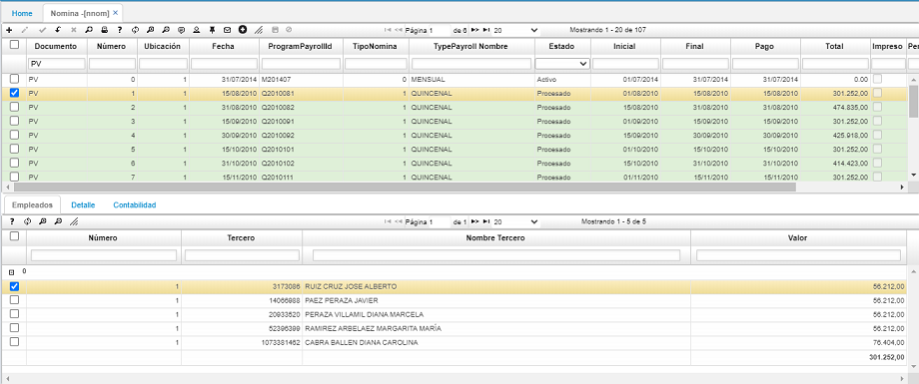
Task: Open the Estado filter dropdown
Action: point(562,63)
